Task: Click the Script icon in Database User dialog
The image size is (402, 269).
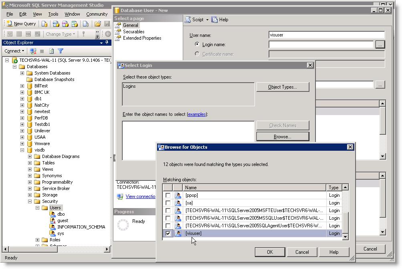Action: 188,20
